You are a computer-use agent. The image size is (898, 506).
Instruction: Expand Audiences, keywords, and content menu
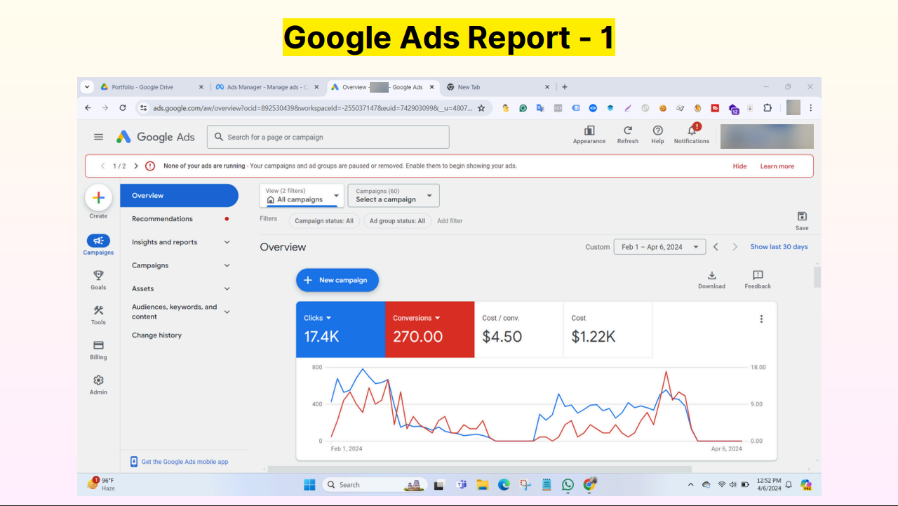tap(227, 312)
